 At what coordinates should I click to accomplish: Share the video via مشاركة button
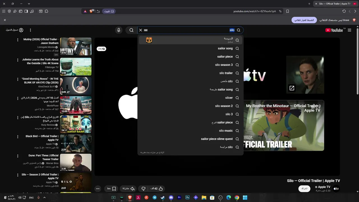click(x=128, y=189)
